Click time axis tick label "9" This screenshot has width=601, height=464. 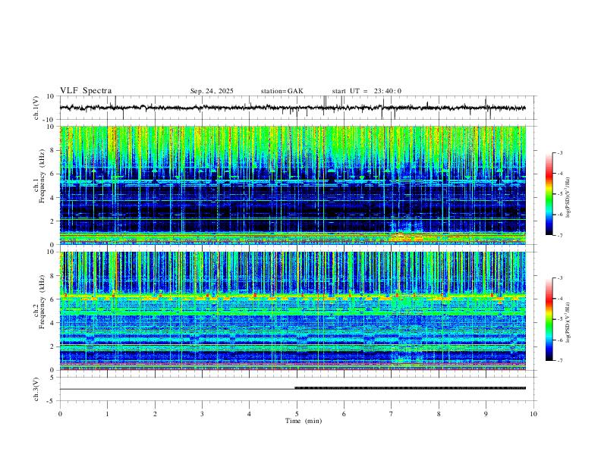pos(486,414)
